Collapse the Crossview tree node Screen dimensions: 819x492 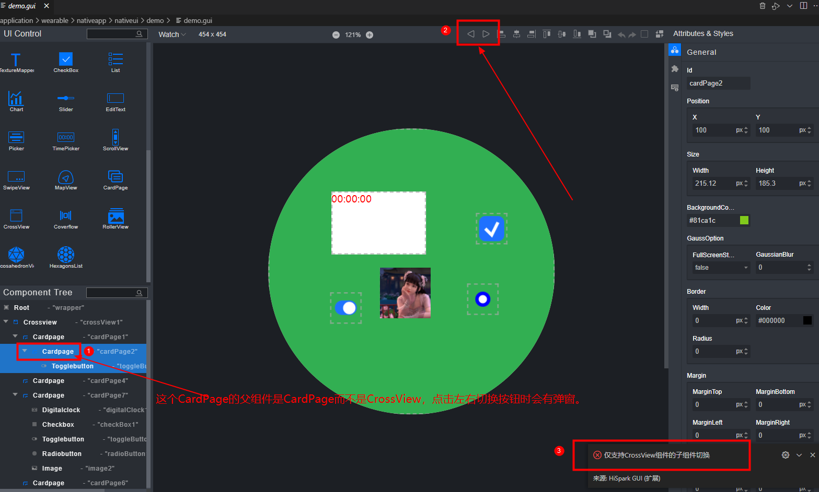[x=6, y=322]
